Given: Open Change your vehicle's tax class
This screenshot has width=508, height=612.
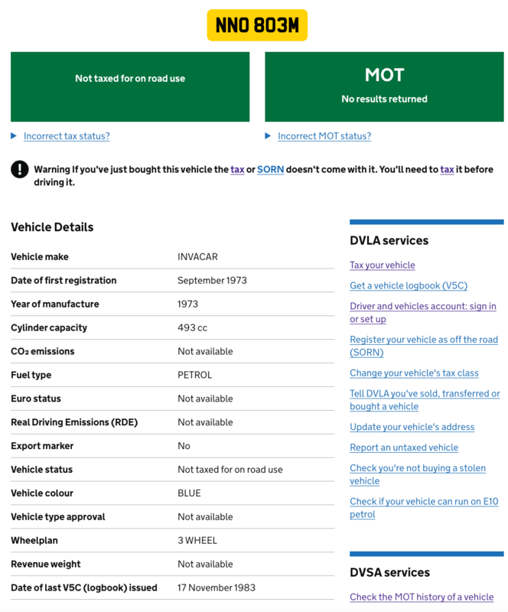Looking at the screenshot, I should pos(414,373).
